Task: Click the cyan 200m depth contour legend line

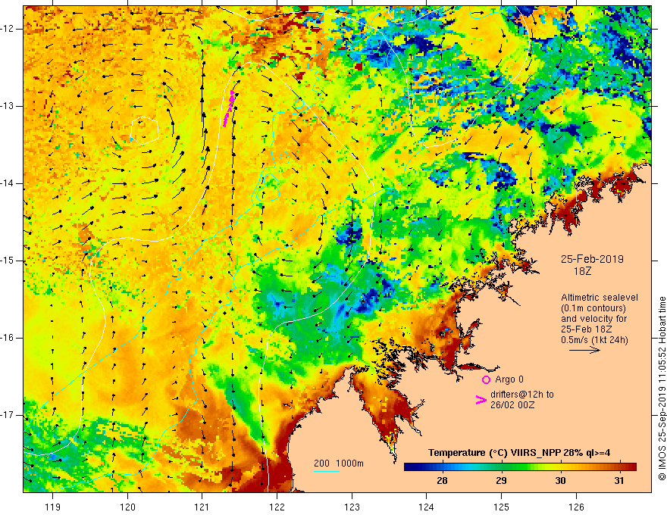Action: click(x=326, y=471)
